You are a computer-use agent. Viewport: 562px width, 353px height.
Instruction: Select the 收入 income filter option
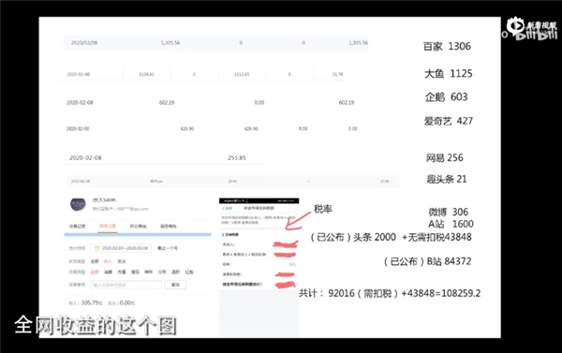[108, 261]
